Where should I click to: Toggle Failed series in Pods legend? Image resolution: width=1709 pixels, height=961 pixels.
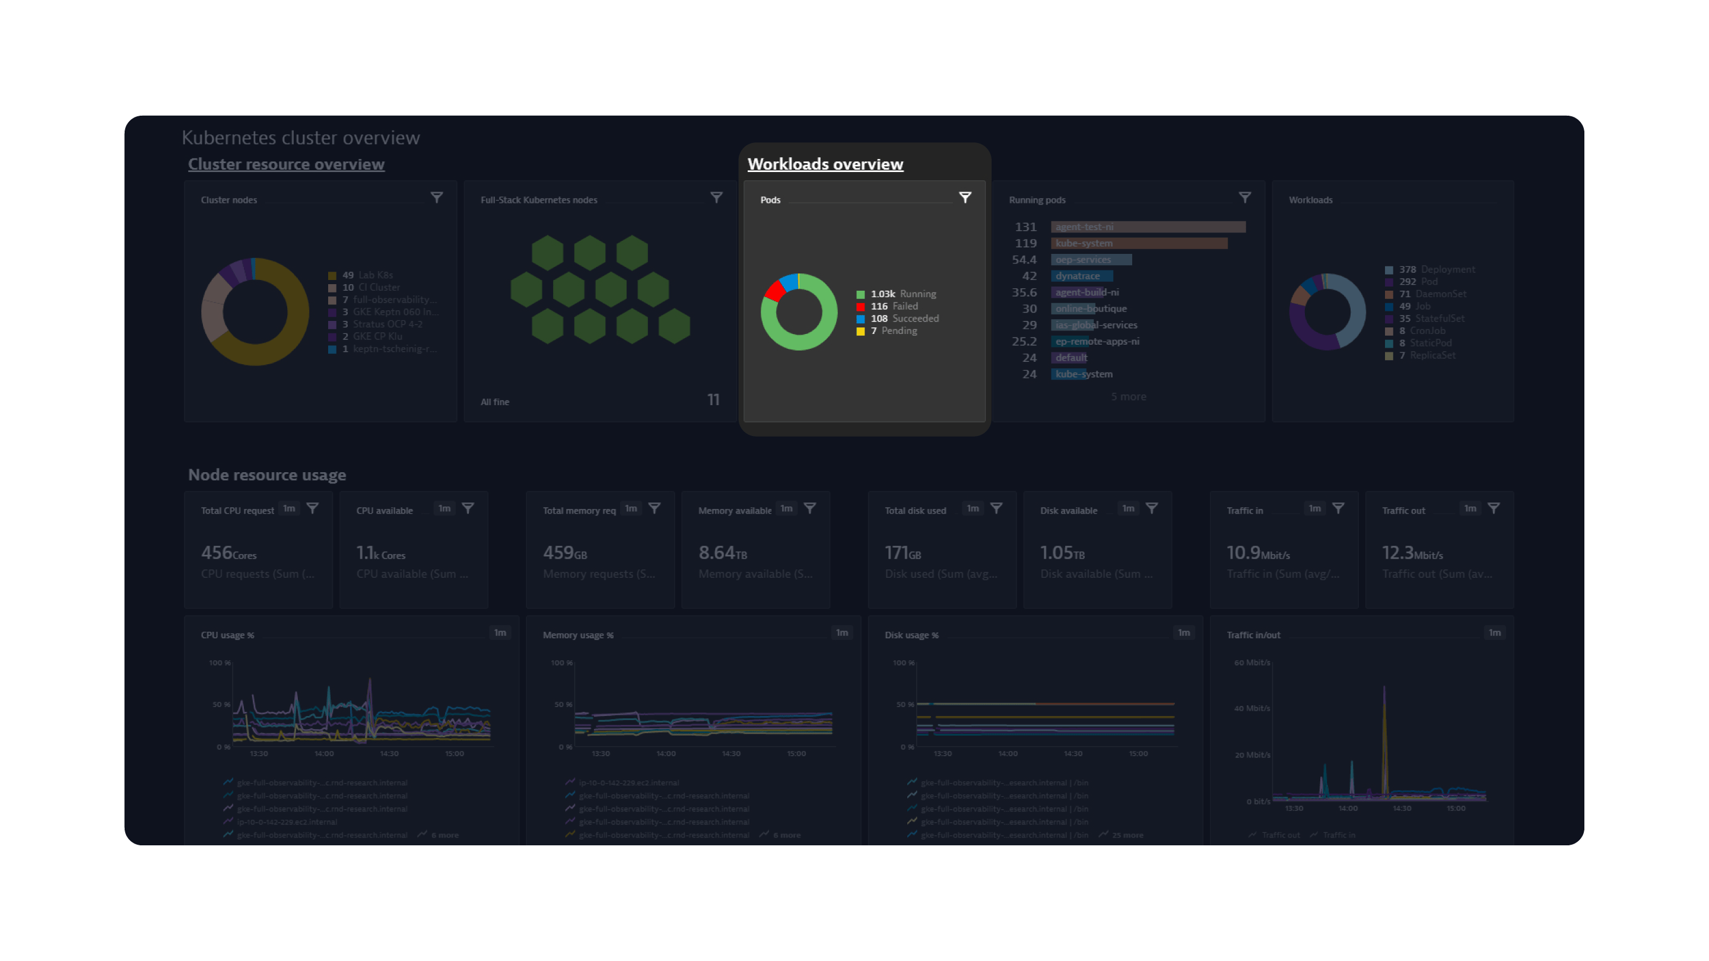tap(905, 307)
